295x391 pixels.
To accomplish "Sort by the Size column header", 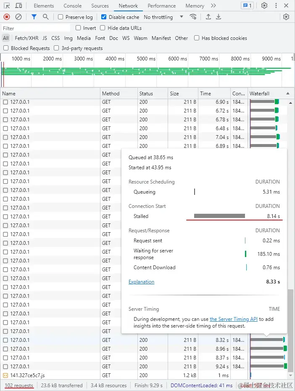I will tap(183, 94).
